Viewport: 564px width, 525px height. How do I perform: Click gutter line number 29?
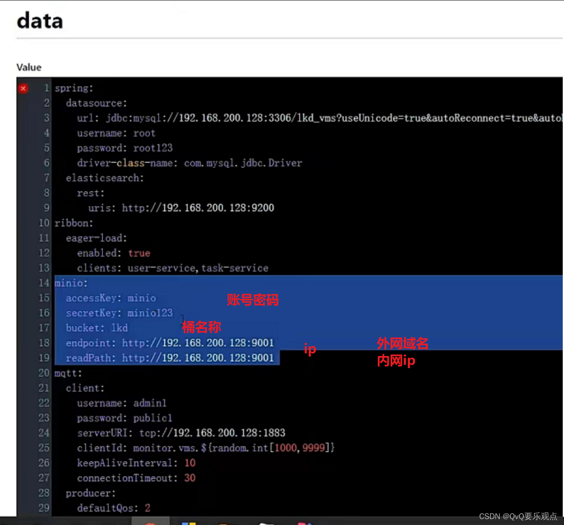tap(44, 508)
